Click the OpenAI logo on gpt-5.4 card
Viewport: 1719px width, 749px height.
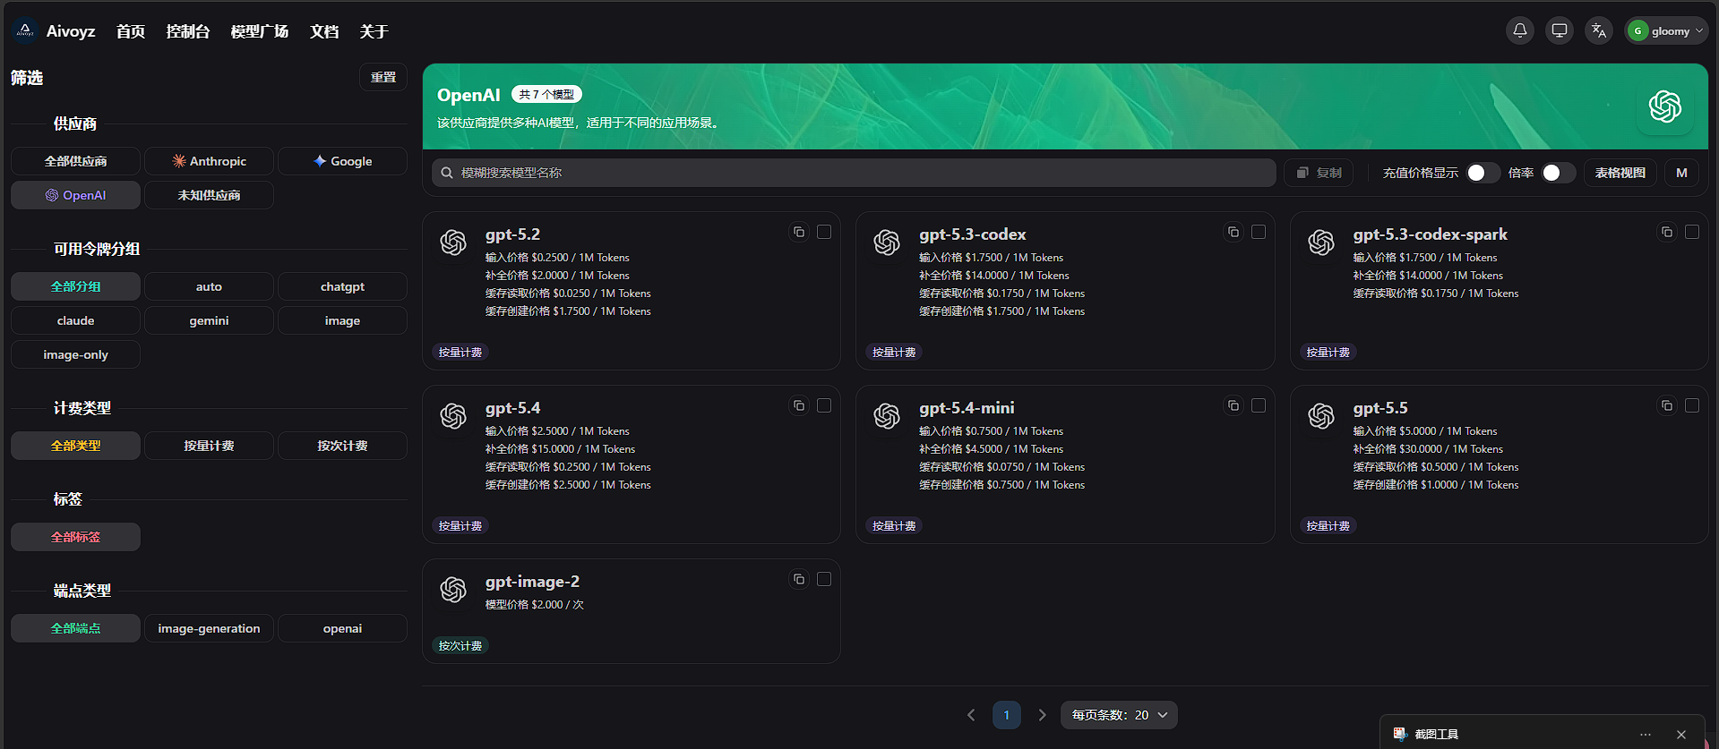click(x=453, y=416)
